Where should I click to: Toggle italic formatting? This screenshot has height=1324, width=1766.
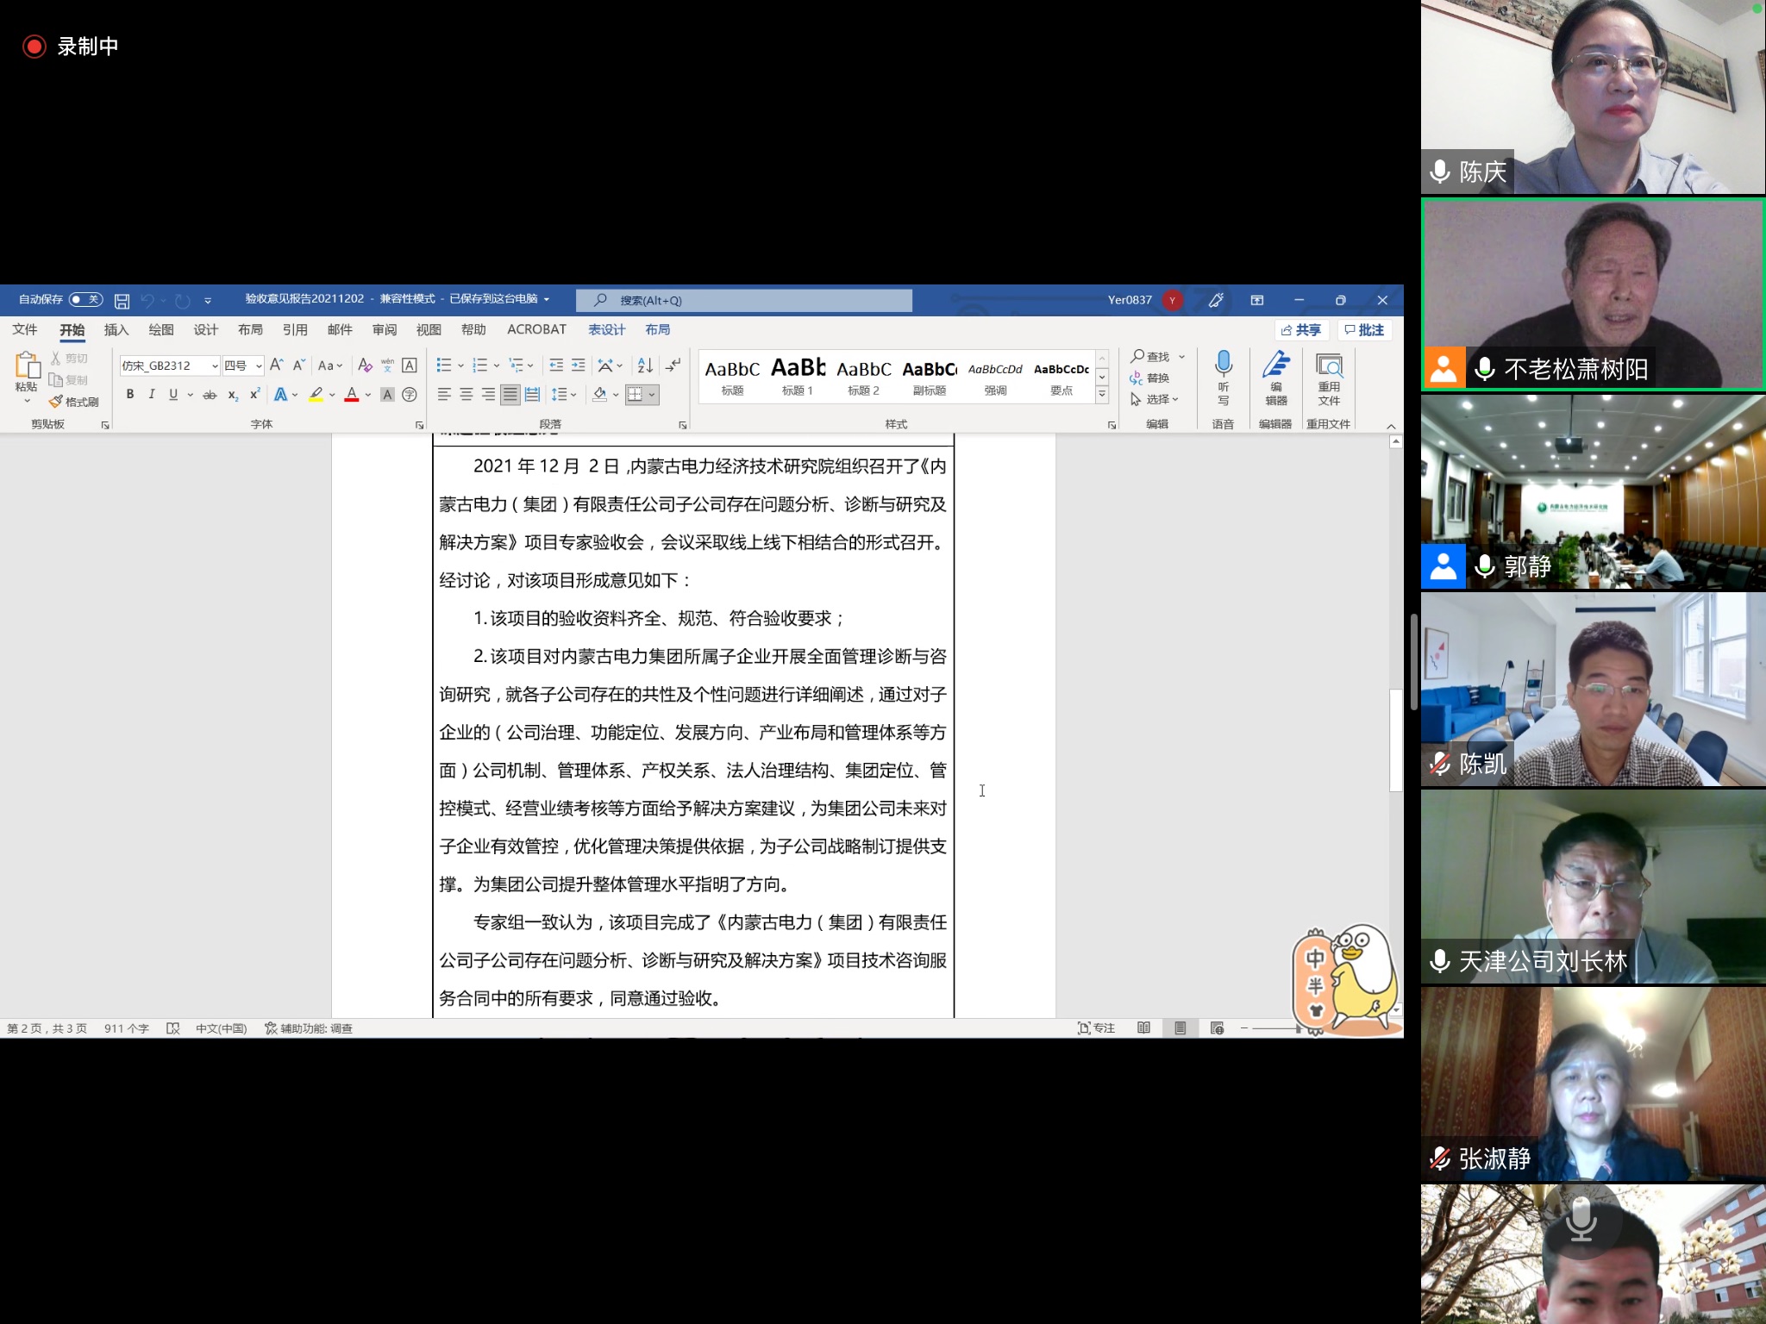click(152, 395)
